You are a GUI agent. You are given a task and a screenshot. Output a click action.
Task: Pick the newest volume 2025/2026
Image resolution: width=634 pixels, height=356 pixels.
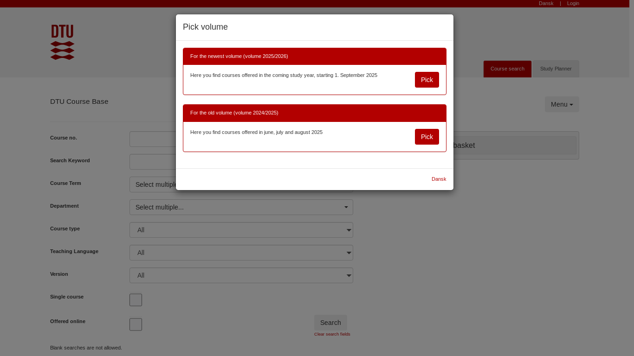427,80
